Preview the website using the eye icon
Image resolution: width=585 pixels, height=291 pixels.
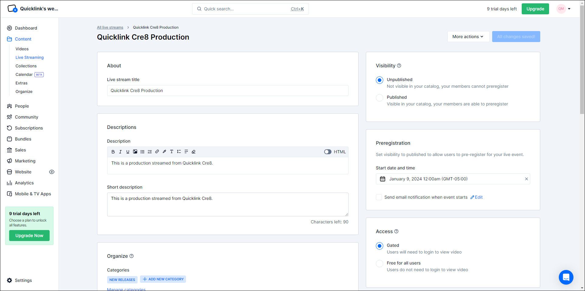coord(52,172)
